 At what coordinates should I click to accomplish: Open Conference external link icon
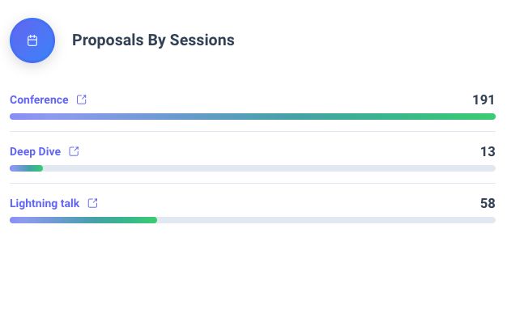(x=82, y=100)
